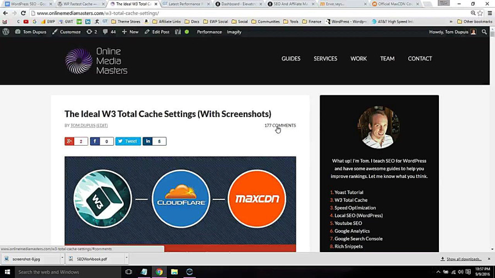Click the bookmark star icon
This screenshot has width=495, height=278.
(480, 13)
